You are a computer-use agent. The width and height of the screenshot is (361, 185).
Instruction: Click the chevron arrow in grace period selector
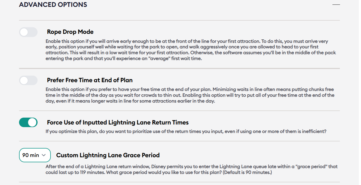pos(44,155)
